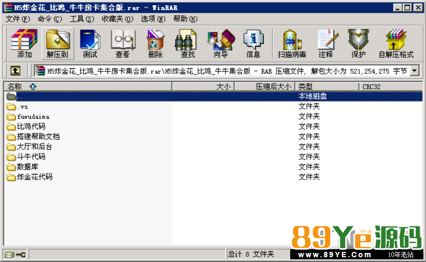The image size is (426, 262).
Task: Launch the 向导 (Wizard) toolbar icon
Action: [220, 40]
